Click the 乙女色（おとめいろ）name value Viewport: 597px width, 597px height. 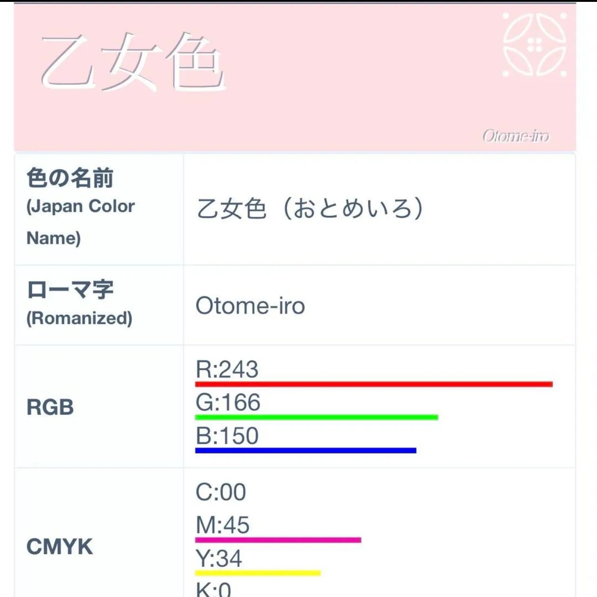(x=310, y=208)
